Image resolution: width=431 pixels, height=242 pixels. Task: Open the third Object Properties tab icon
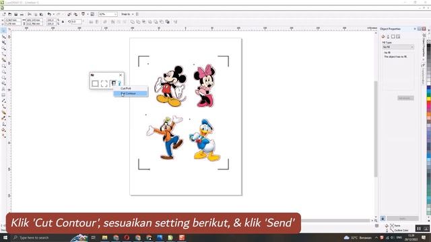click(x=393, y=36)
